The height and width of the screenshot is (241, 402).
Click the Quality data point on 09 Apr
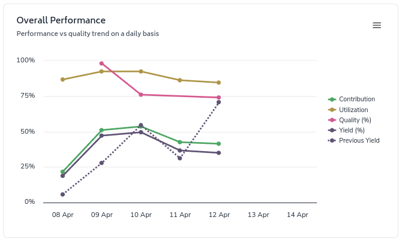point(101,64)
